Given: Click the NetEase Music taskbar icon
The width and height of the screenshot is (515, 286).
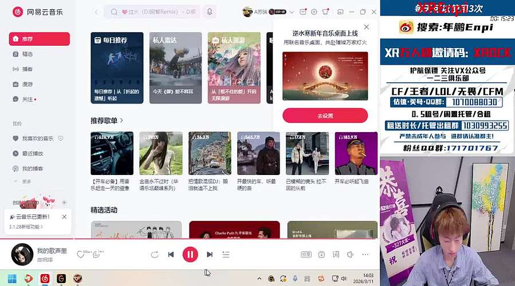Looking at the screenshot, I should [x=45, y=279].
